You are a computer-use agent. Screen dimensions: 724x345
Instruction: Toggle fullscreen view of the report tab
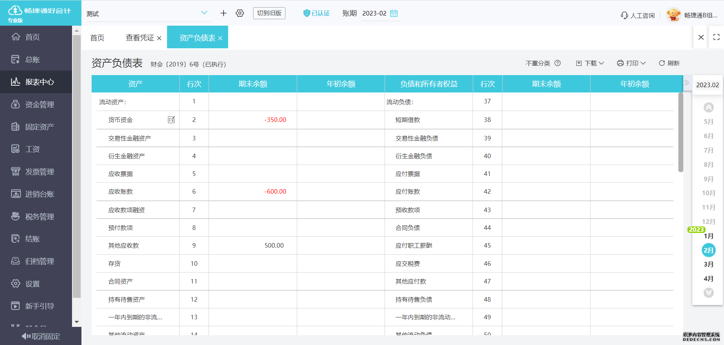coord(716,37)
